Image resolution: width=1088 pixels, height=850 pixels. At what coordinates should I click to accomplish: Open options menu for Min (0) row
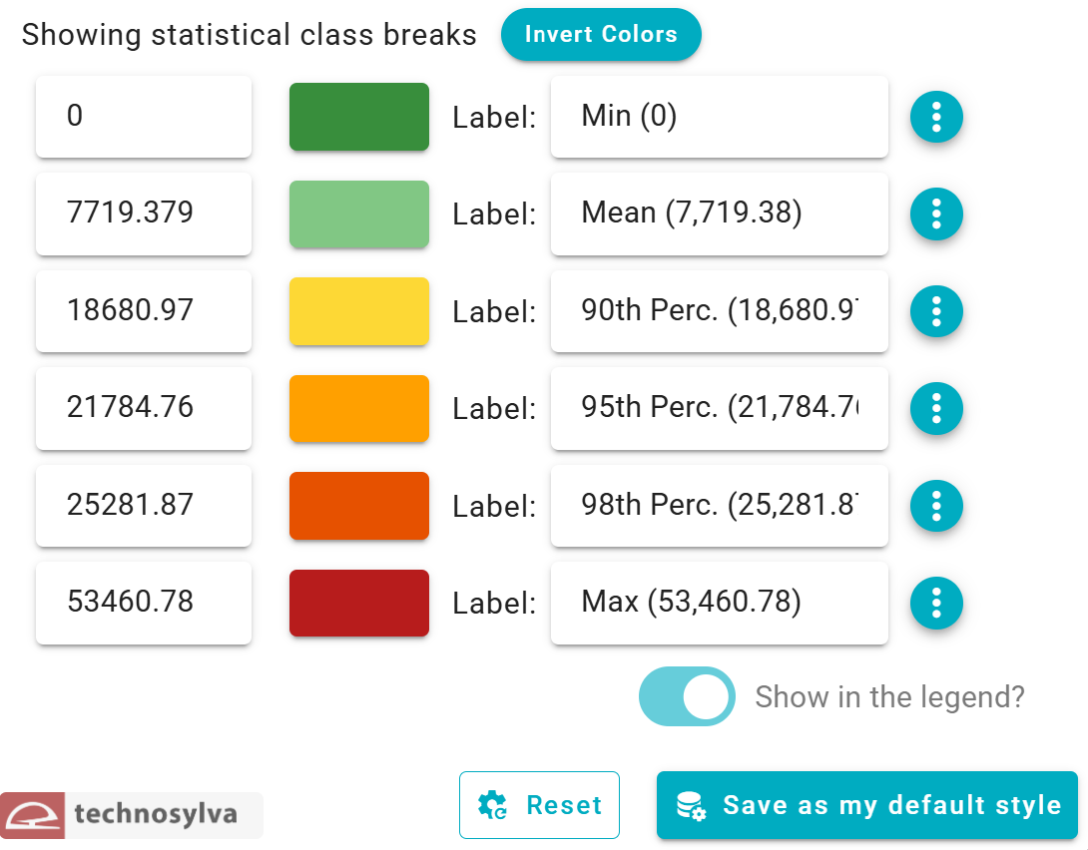pyautogui.click(x=936, y=117)
